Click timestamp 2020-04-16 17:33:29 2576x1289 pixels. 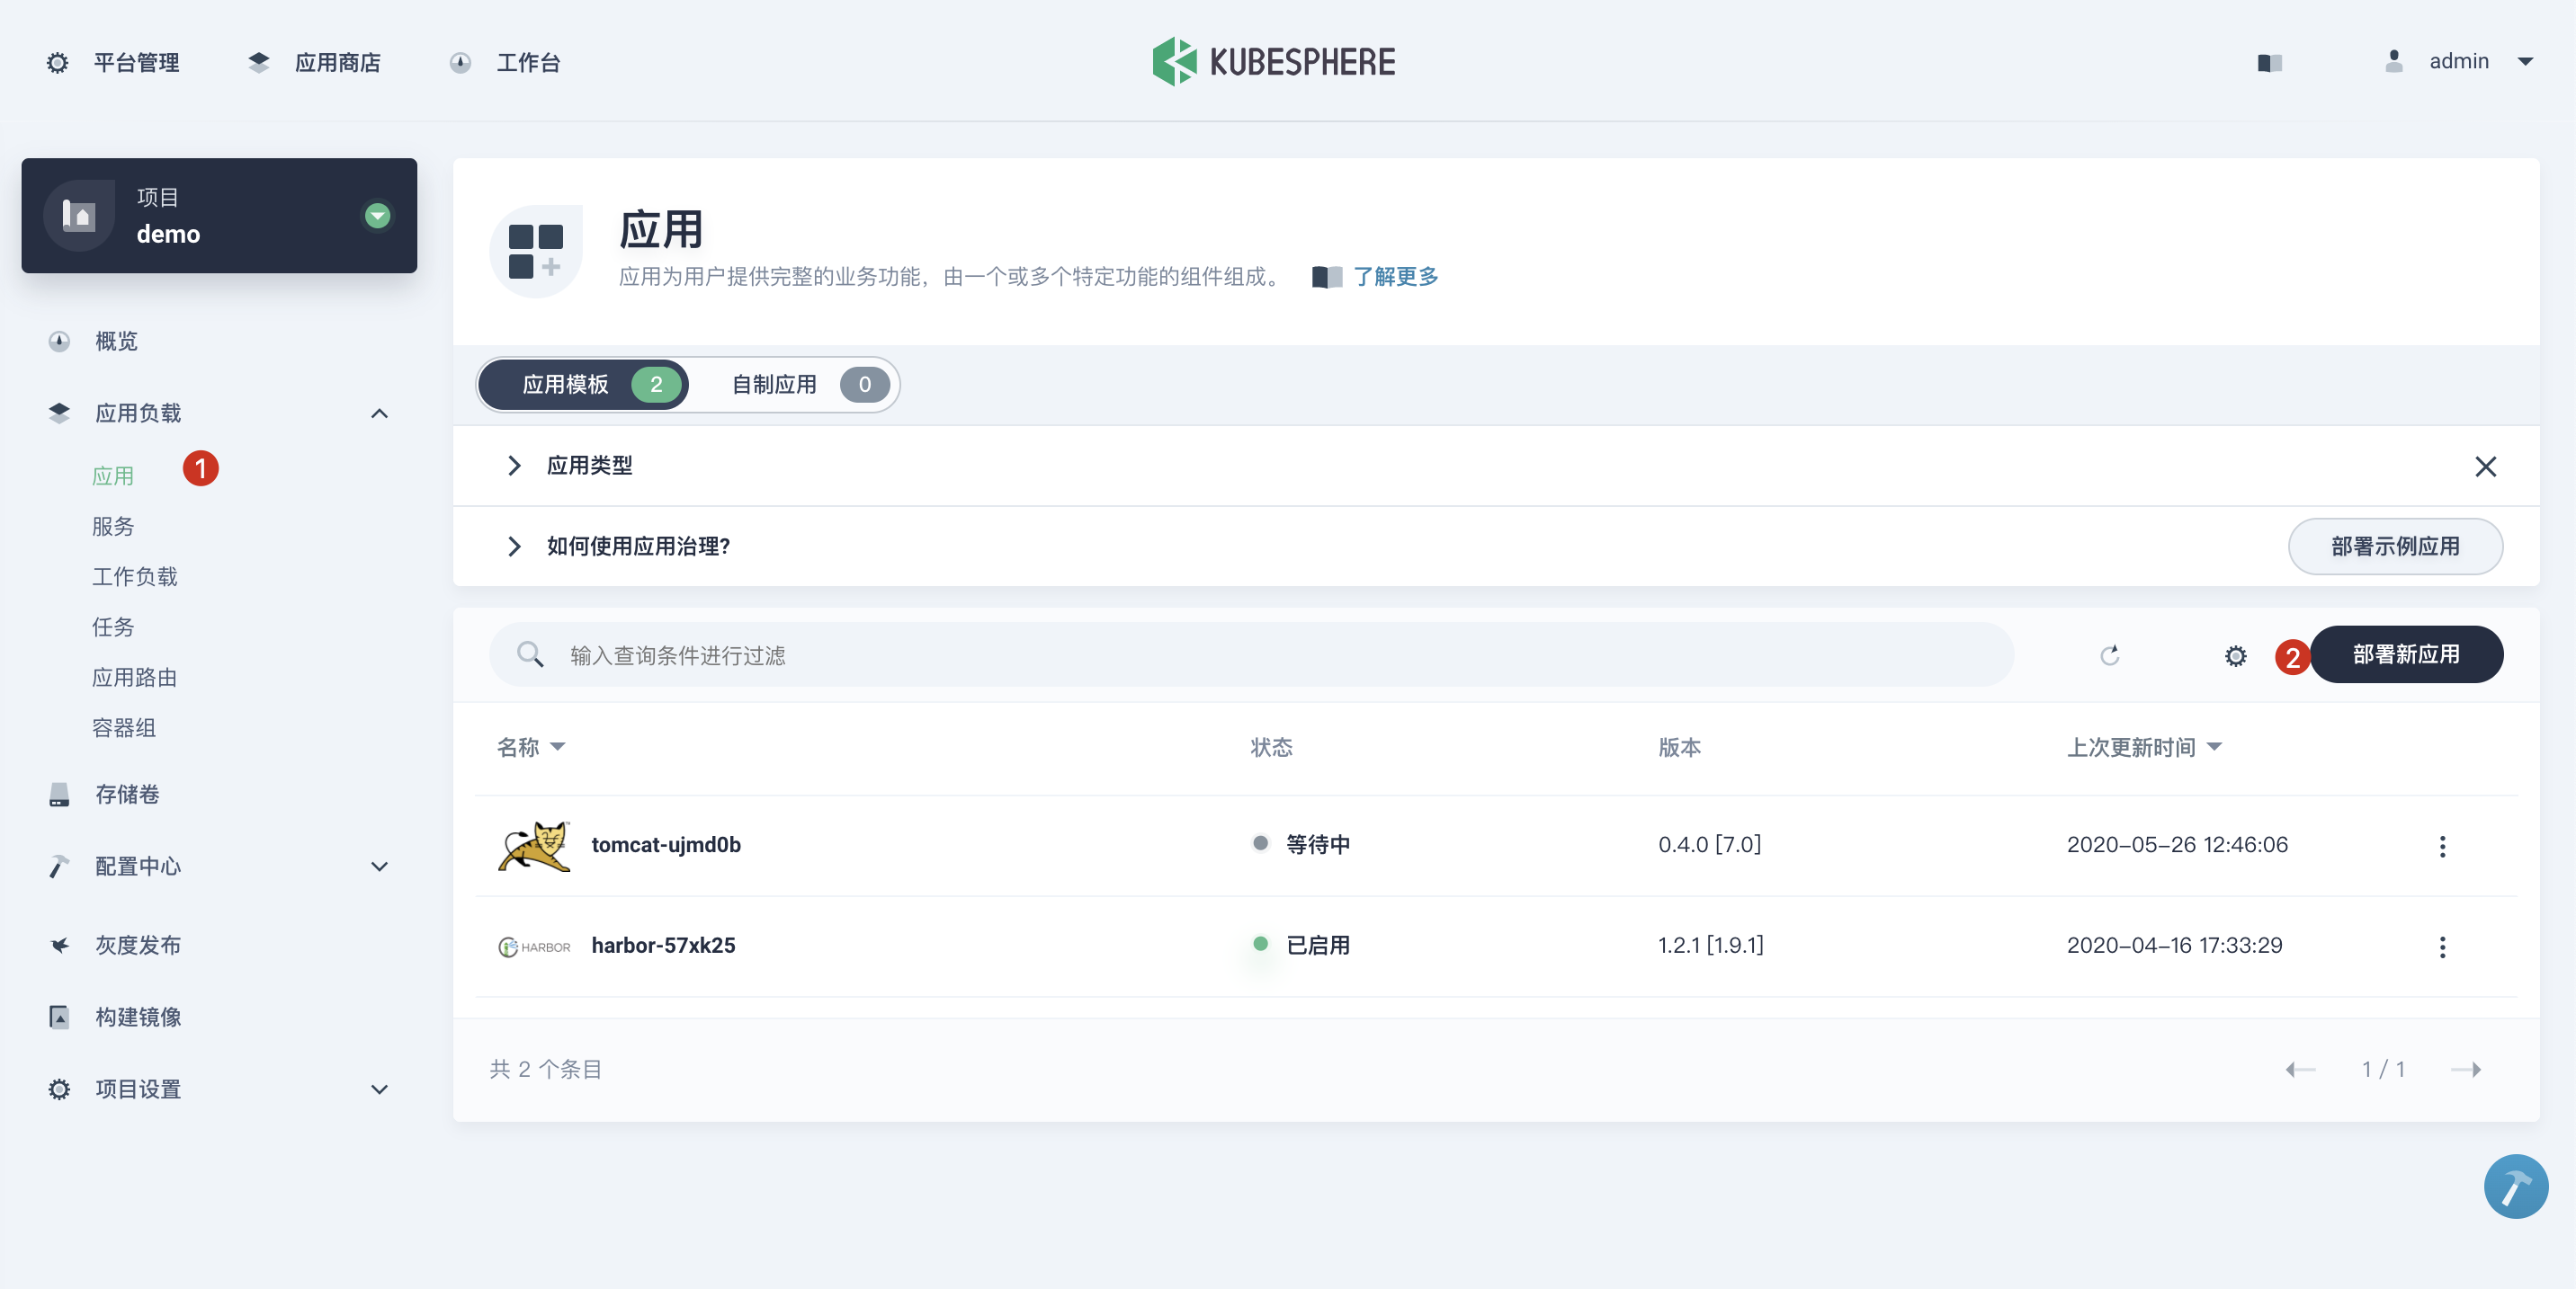(x=2174, y=946)
